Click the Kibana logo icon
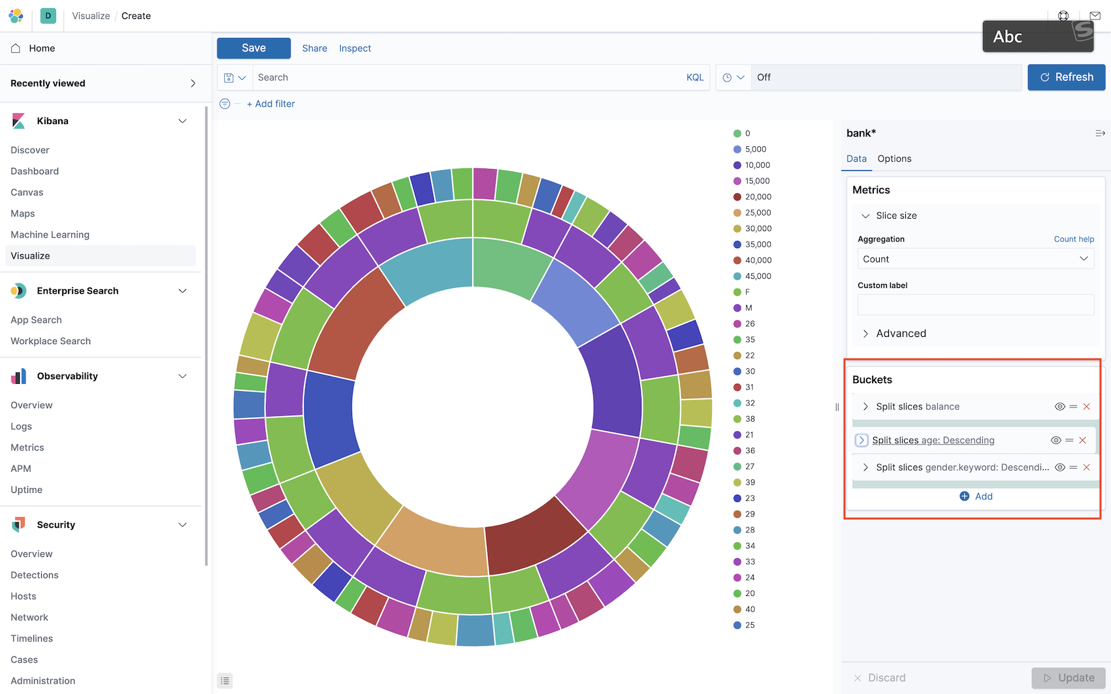 tap(18, 121)
